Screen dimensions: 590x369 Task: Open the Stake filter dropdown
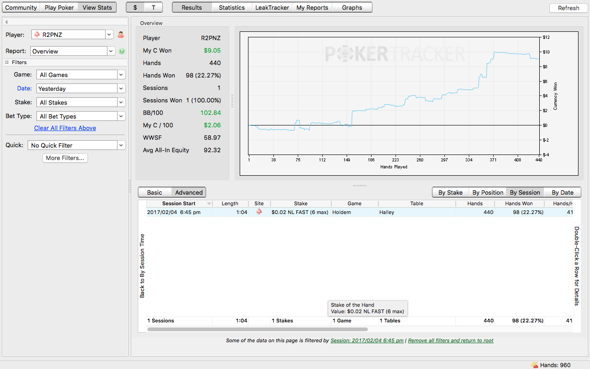click(81, 102)
